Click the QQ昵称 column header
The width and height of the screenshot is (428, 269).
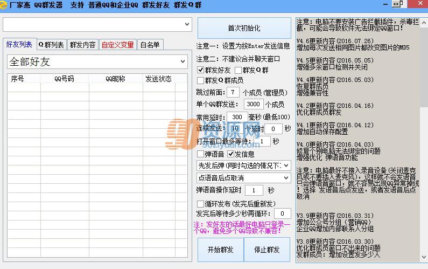click(116, 79)
